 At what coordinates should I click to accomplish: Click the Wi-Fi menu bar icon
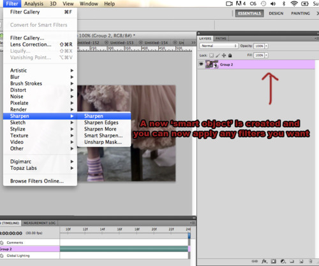pos(294,4)
